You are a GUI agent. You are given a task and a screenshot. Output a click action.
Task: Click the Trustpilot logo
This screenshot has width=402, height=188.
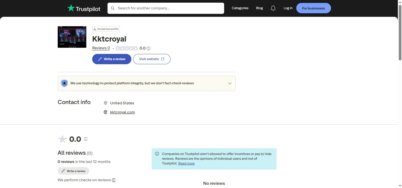tap(84, 8)
